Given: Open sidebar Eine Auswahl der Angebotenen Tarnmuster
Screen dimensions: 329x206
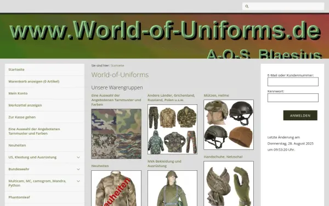Looking at the screenshot, I should 34,131.
